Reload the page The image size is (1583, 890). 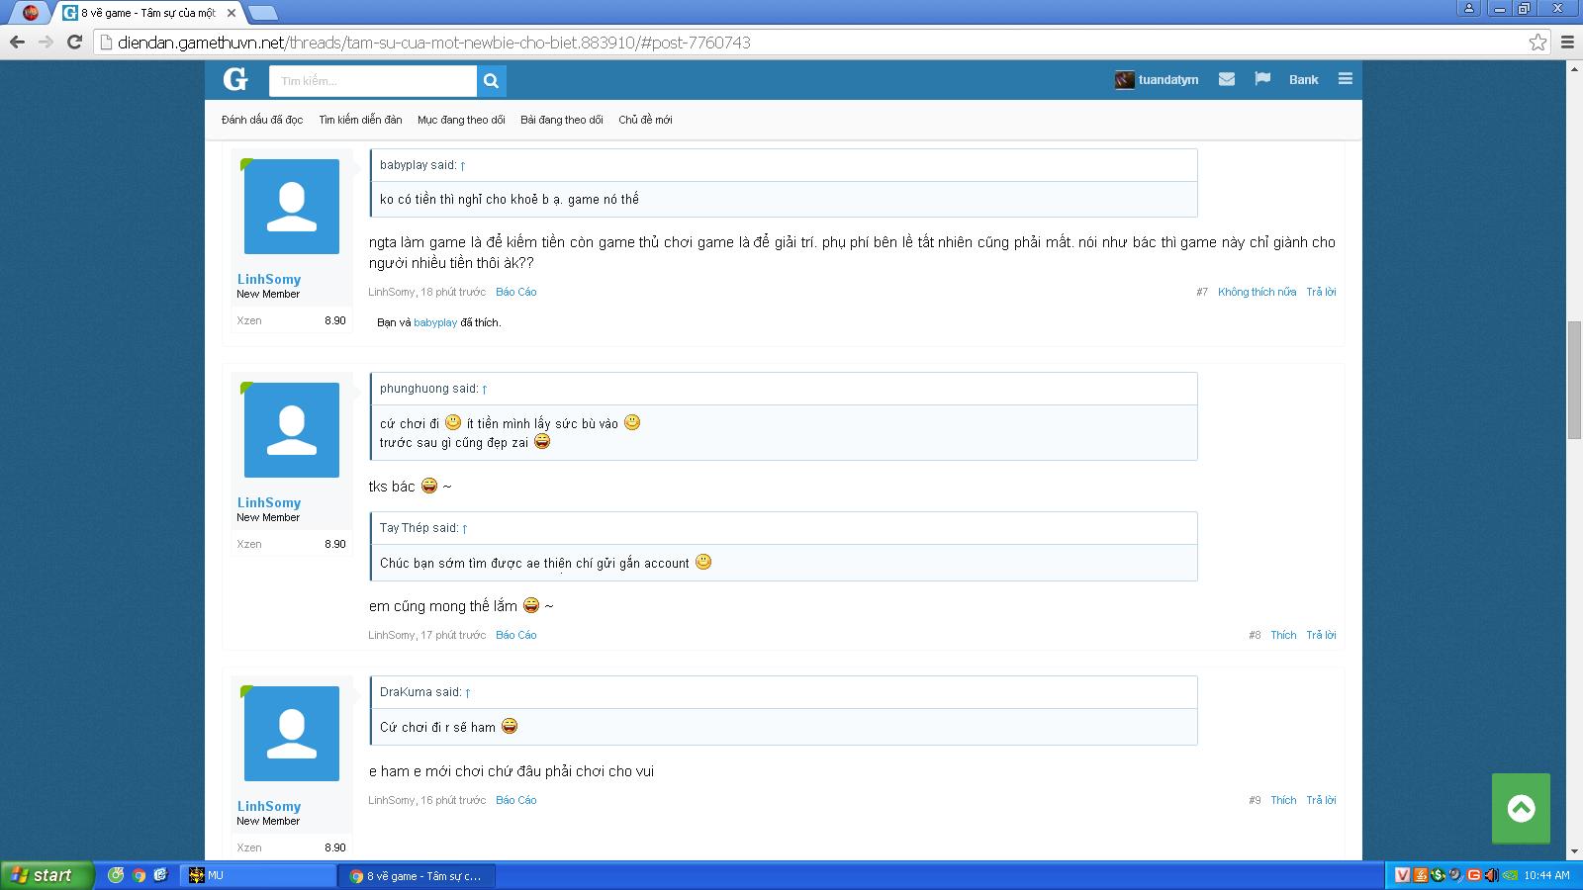pyautogui.click(x=74, y=42)
